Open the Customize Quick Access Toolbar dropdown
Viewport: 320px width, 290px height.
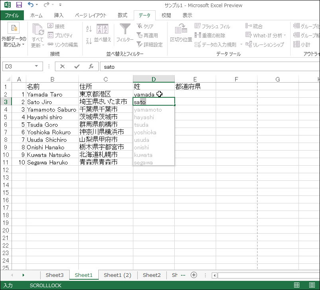(60, 4)
